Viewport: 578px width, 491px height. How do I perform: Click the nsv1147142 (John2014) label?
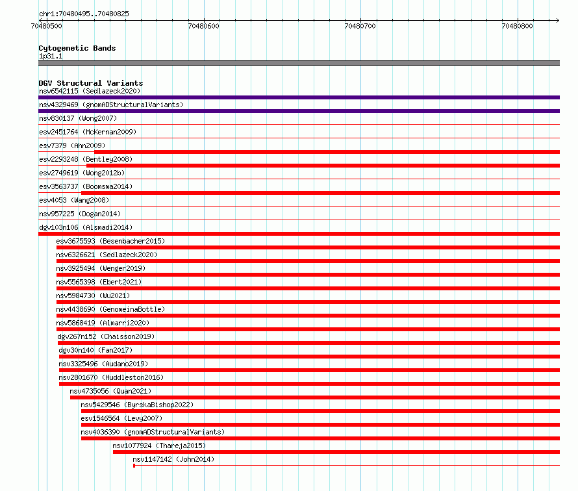(x=173, y=459)
